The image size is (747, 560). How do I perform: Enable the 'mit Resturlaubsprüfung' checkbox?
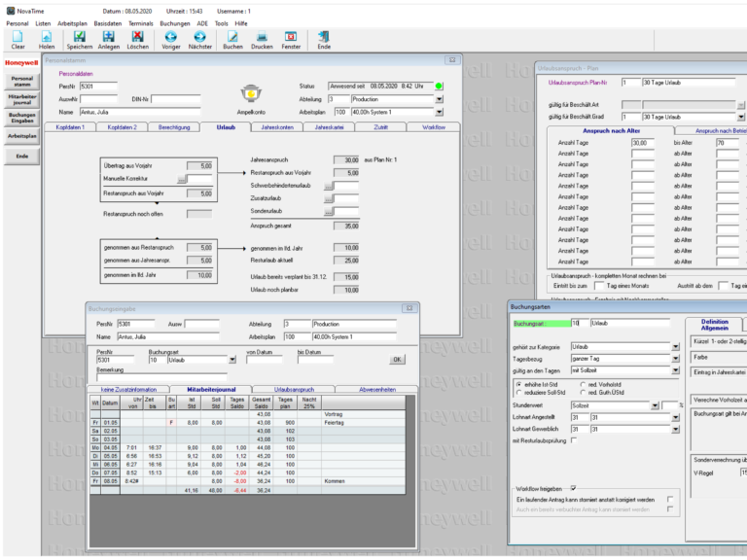tap(574, 440)
